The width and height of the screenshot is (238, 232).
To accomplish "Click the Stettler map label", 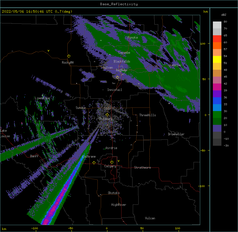I will coord(175,65).
